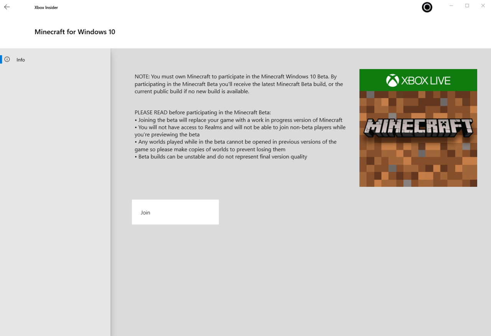Close the Xbox Insider window
The image size is (491, 336).
(483, 6)
